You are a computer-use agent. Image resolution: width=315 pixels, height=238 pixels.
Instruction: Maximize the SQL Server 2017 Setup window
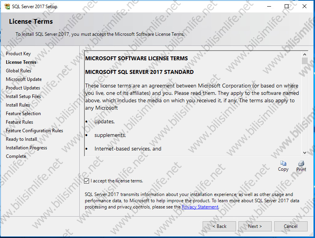point(287,7)
